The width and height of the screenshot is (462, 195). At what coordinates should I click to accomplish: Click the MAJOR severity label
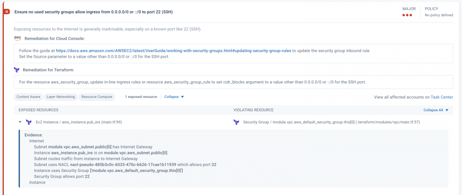[x=409, y=9]
